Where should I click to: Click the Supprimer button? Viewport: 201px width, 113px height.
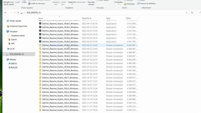point(72,2)
